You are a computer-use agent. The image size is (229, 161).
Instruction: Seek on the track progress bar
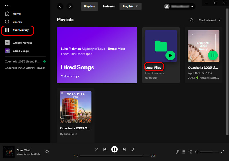point(114,156)
